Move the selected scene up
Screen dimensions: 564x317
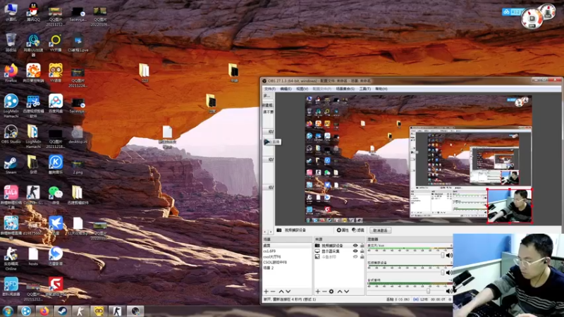click(x=281, y=292)
